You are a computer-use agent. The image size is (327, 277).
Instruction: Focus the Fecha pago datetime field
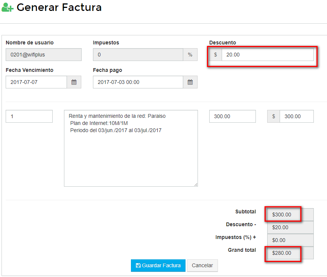point(138,82)
